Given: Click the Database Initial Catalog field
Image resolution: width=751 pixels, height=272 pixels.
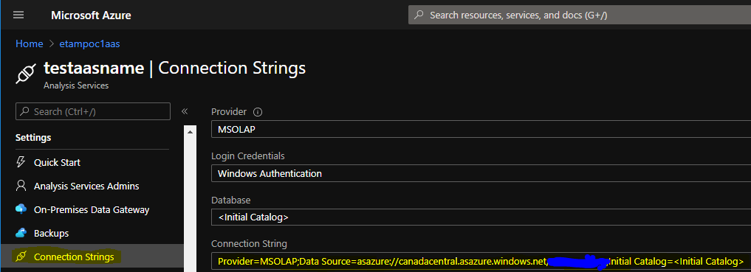Looking at the screenshot, I should click(481, 217).
